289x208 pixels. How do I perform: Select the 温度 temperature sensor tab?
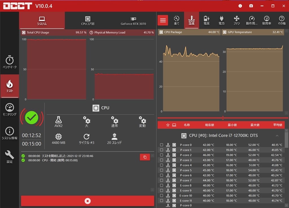click(192, 20)
